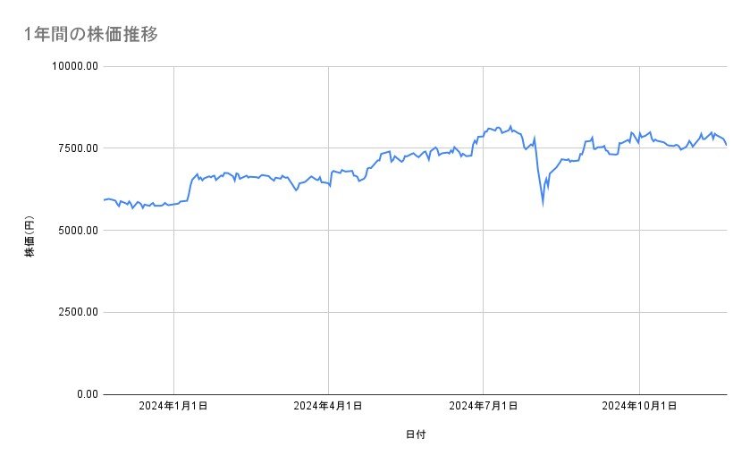Select the 2024年4月1日 x-axis label

328,407
